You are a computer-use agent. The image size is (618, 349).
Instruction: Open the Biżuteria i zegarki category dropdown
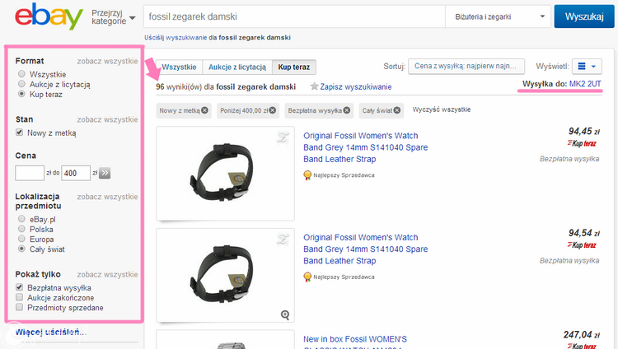pyautogui.click(x=498, y=16)
